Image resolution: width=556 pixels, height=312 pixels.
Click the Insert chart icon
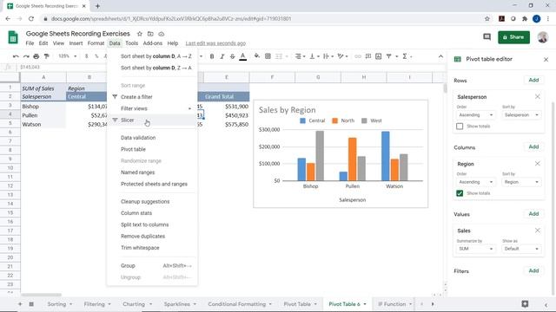tap(379, 56)
